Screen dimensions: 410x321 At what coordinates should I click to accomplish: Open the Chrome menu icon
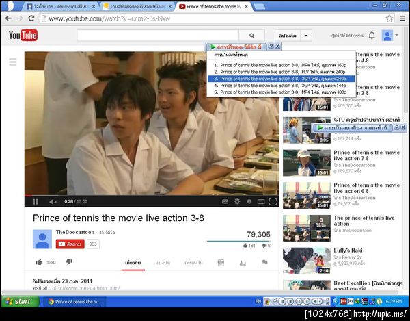[402, 18]
